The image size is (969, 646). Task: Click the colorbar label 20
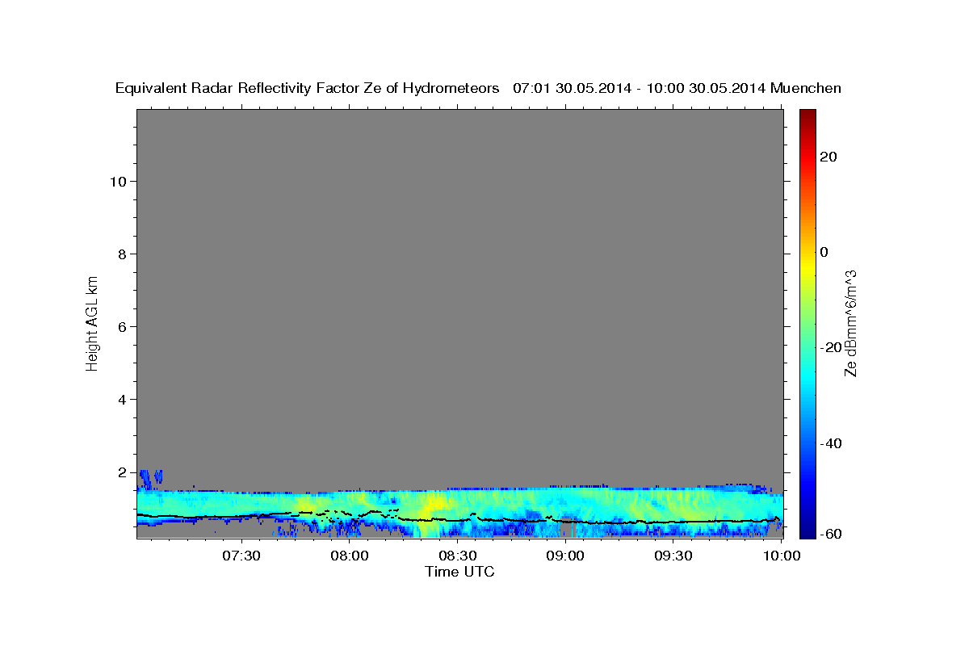tap(830, 157)
